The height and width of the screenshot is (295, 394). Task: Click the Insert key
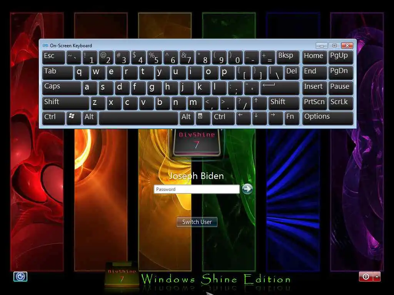315,88
